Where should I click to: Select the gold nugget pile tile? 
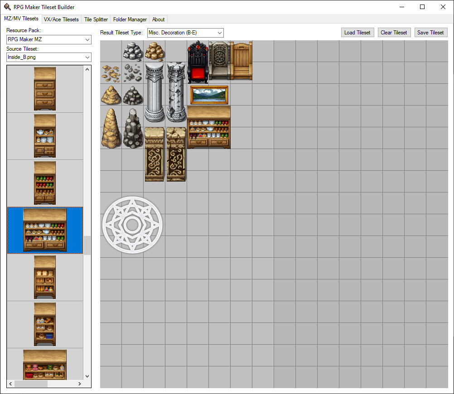pyautogui.click(x=155, y=50)
